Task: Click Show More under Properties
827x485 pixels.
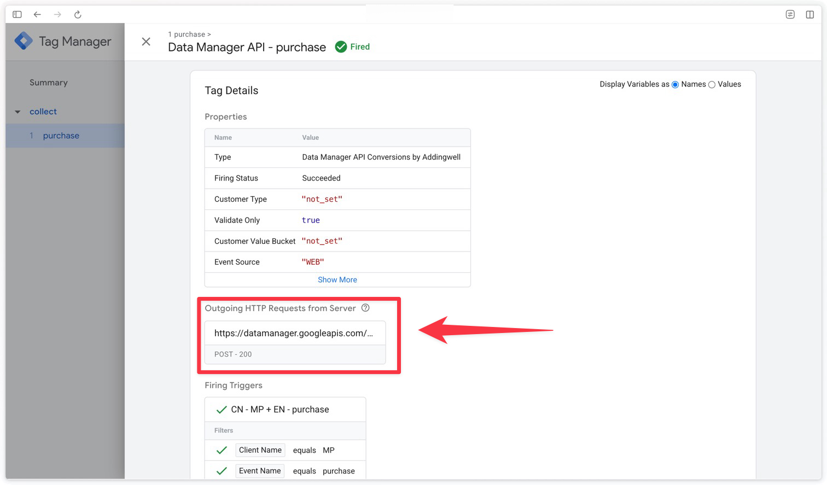Action: tap(337, 279)
